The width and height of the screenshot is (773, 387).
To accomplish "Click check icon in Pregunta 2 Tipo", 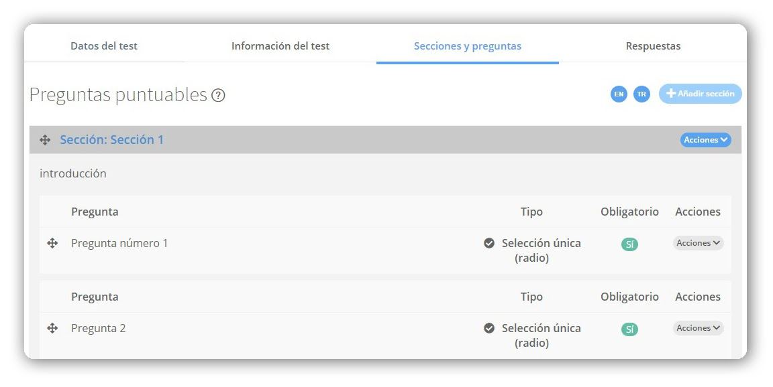I will [x=489, y=328].
